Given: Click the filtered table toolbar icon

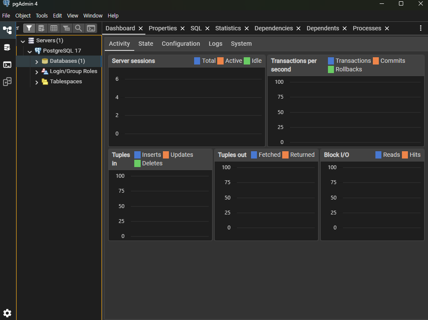Looking at the screenshot, I should point(66,28).
